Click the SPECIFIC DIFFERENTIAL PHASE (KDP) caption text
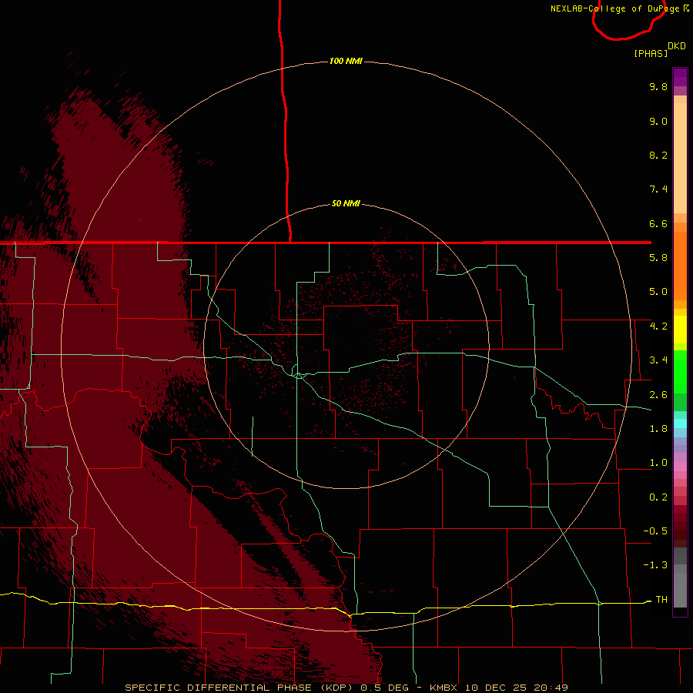 pyautogui.click(x=240, y=688)
